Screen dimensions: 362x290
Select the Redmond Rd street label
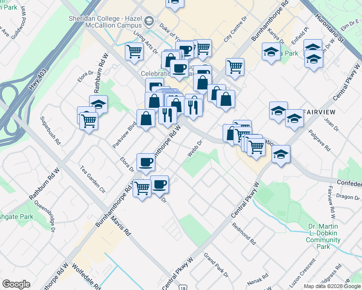(x=244, y=234)
